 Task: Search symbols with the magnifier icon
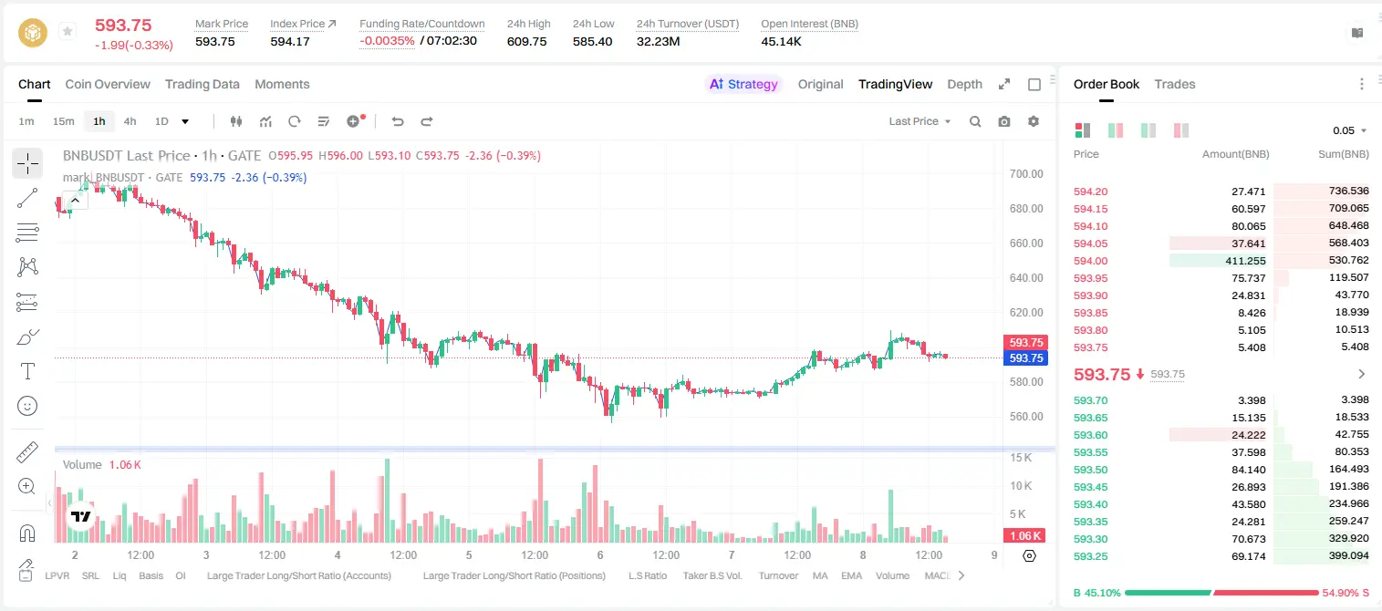click(975, 121)
